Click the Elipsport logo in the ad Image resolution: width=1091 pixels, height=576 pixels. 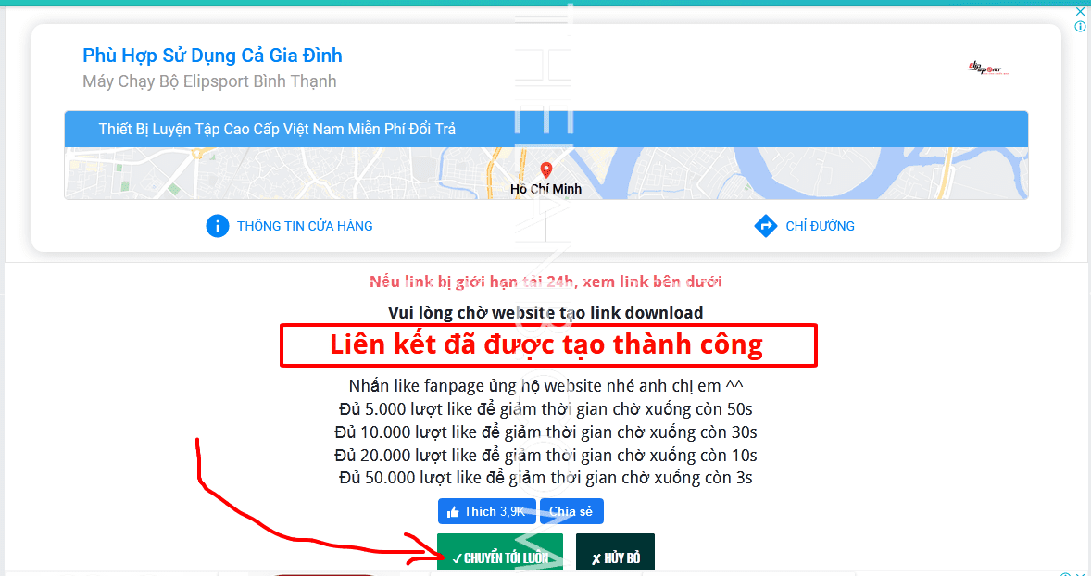988,69
